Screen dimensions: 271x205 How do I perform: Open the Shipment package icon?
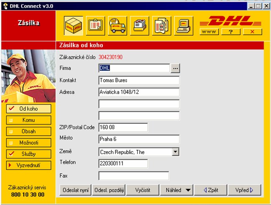[74, 26]
